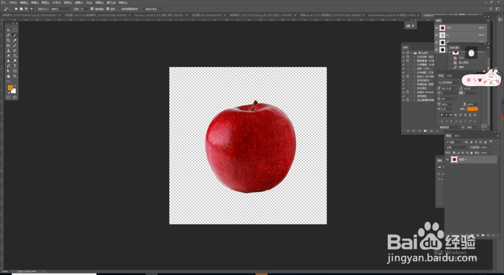The height and width of the screenshot is (275, 504).
Task: Select the Move tool
Action: pyautogui.click(x=9, y=30)
